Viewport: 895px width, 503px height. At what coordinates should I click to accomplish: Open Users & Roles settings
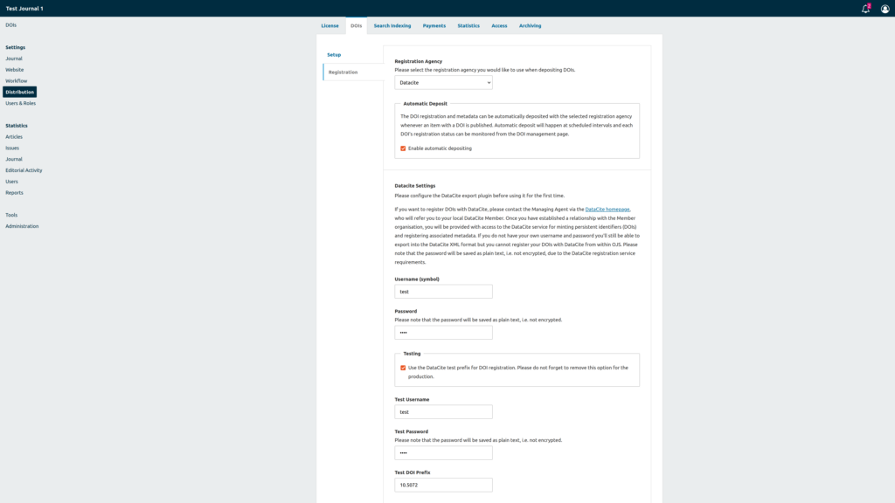tap(21, 103)
